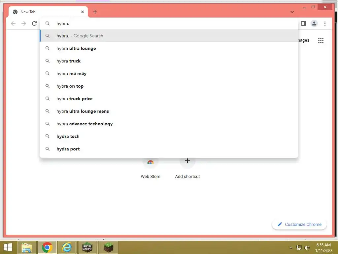Choose 'hybra on top' suggestion
Image resolution: width=338 pixels, height=254 pixels.
(169, 86)
